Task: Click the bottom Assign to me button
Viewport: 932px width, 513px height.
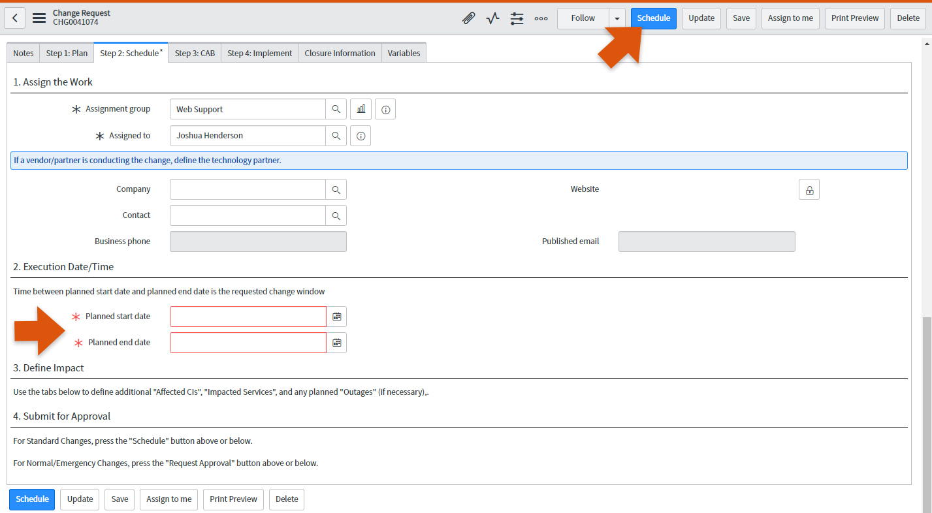Action: (169, 499)
